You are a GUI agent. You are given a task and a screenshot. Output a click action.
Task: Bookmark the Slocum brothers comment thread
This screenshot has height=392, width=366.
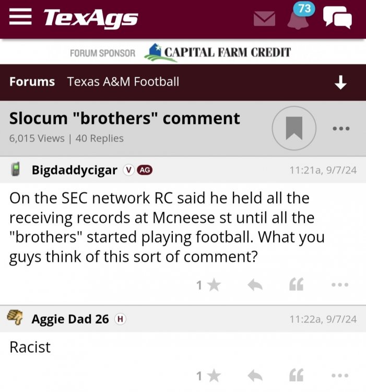tap(294, 128)
